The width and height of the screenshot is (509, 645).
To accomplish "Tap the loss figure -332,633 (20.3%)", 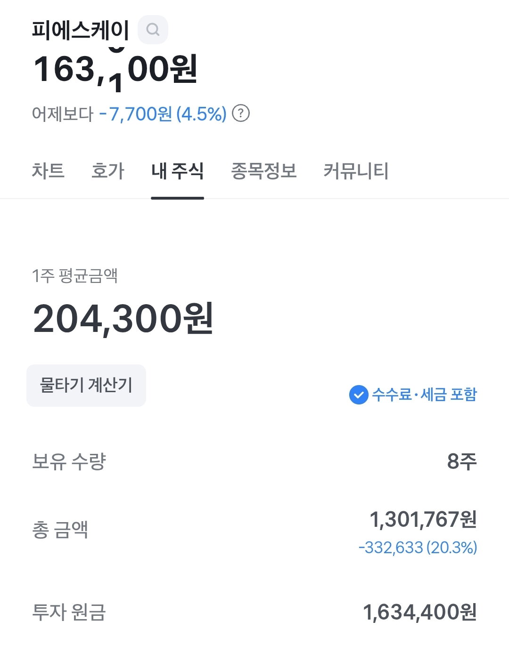I will (x=418, y=548).
